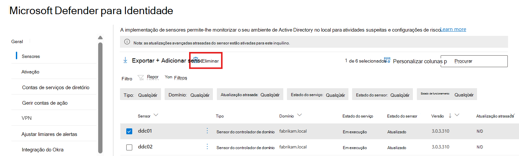Click the filter reset funnel icon
The width and height of the screenshot is (519, 156).
pos(141,77)
